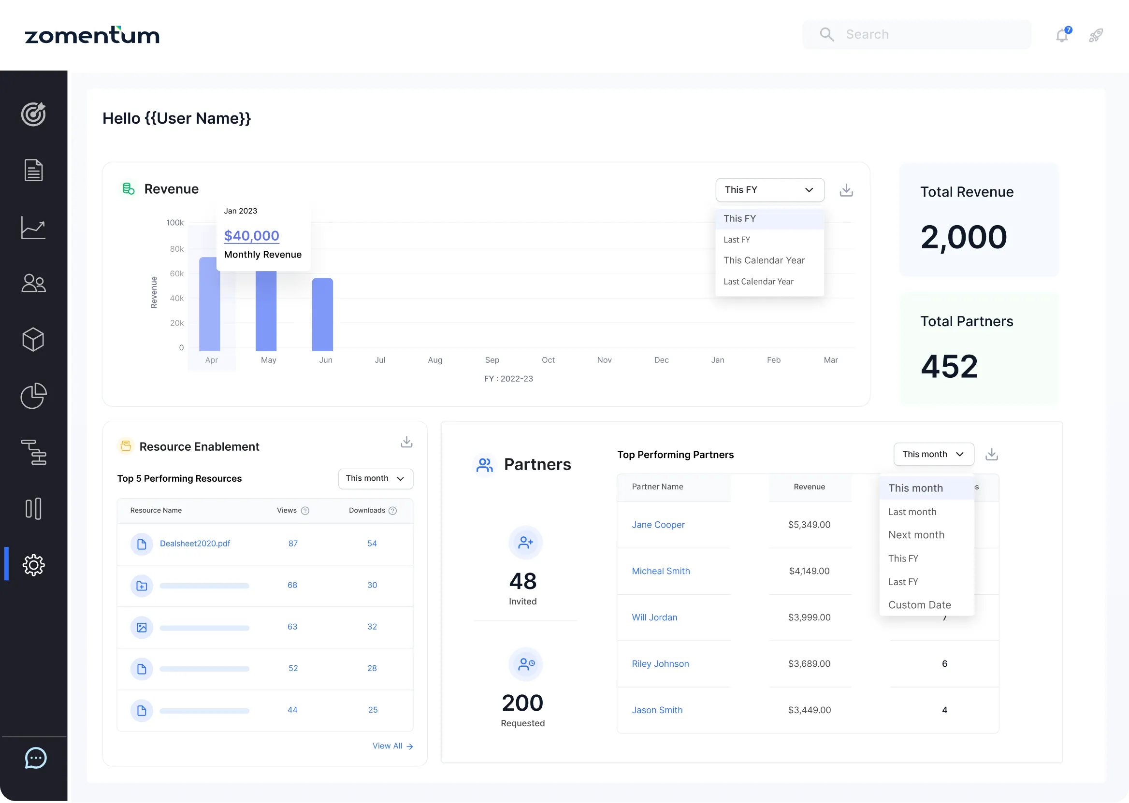Open the Partners users icon in sidebar
1129x803 pixels.
34,283
